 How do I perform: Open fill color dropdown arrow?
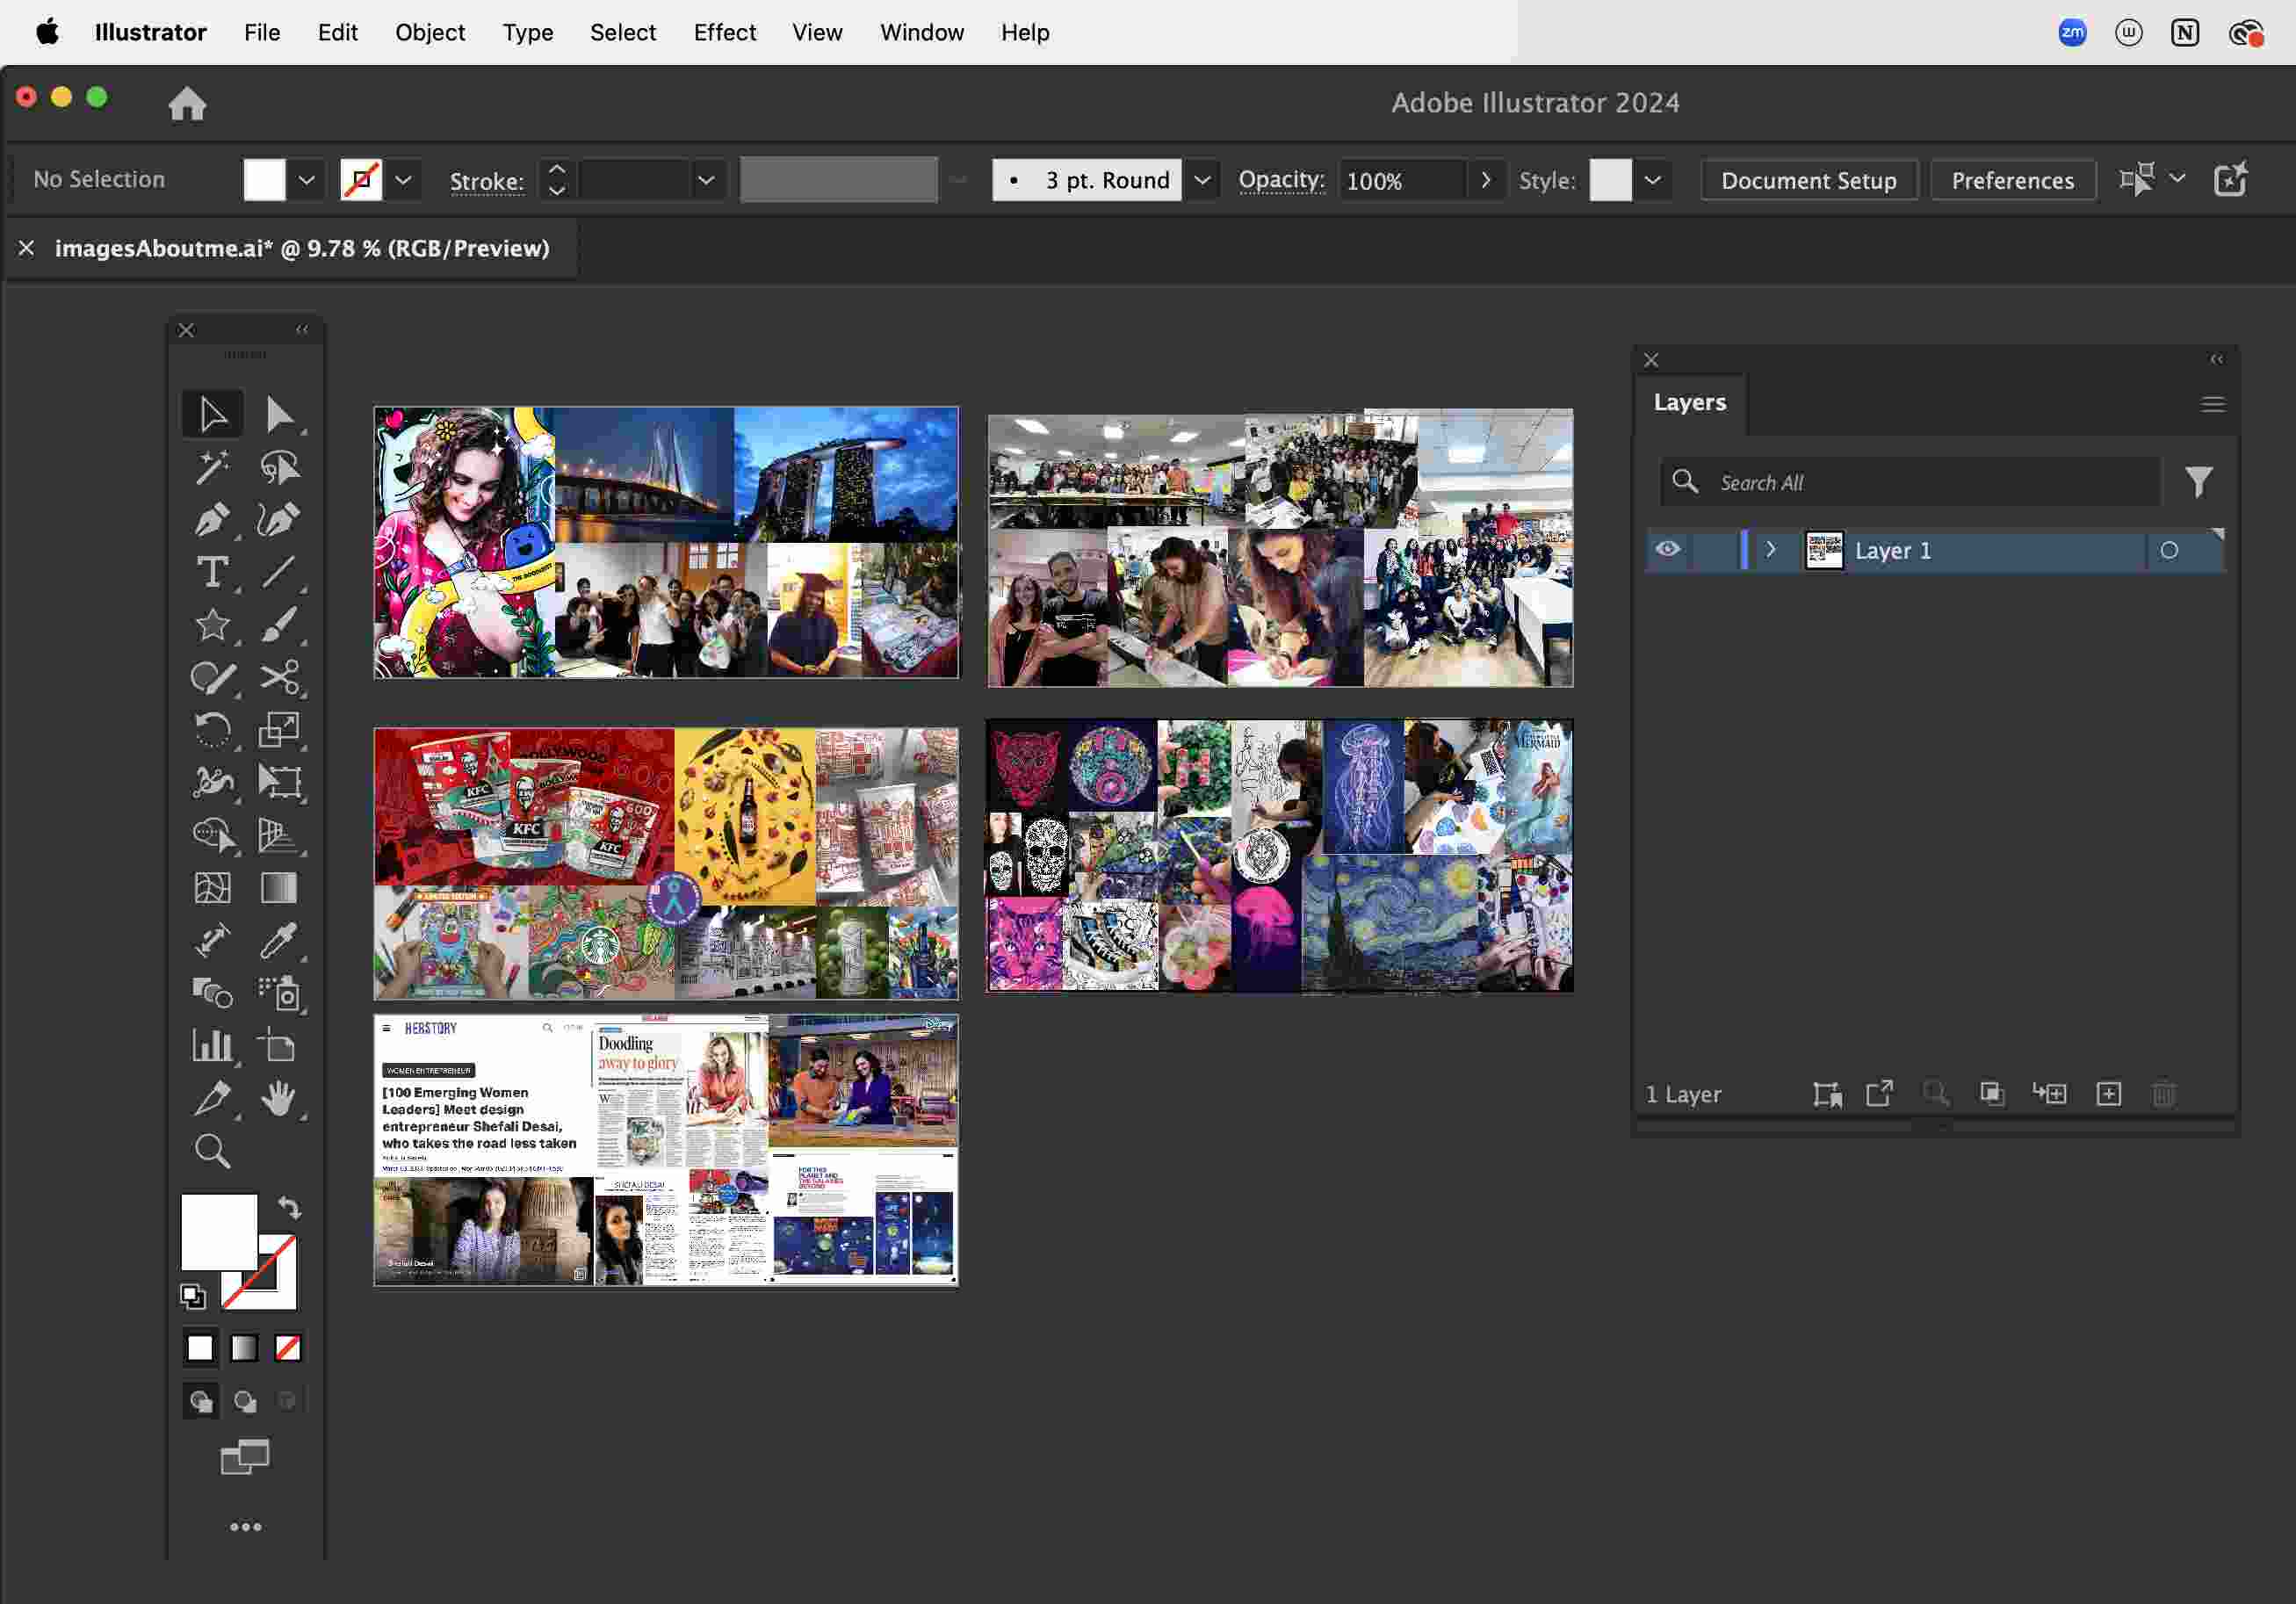point(307,180)
